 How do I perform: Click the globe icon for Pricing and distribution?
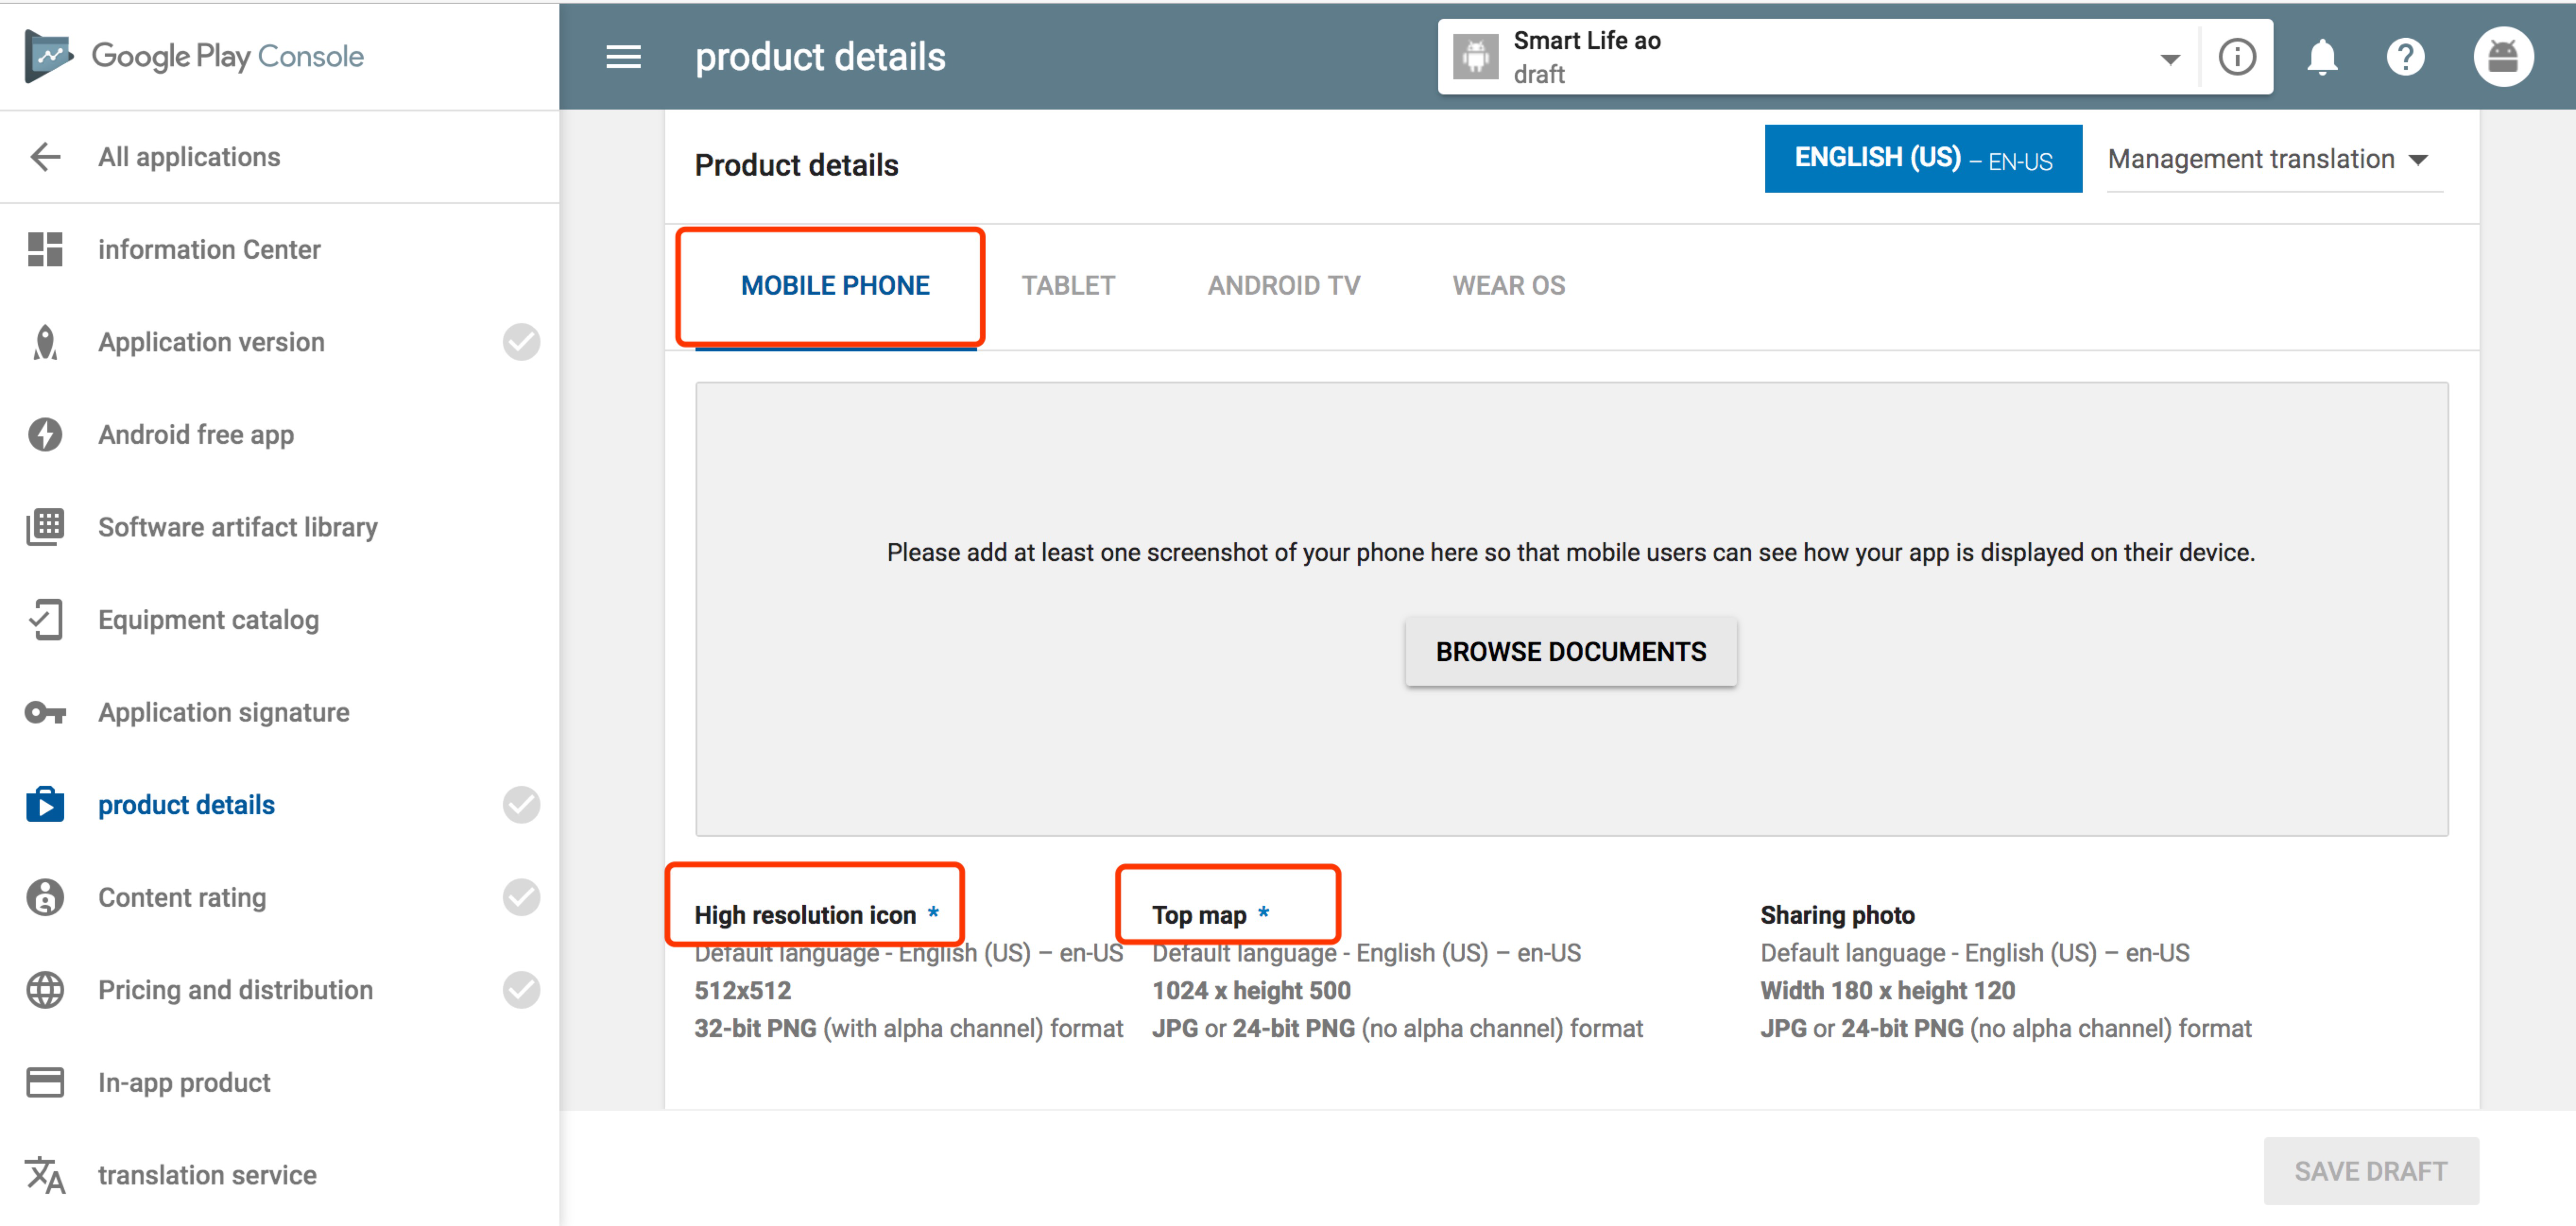tap(45, 989)
